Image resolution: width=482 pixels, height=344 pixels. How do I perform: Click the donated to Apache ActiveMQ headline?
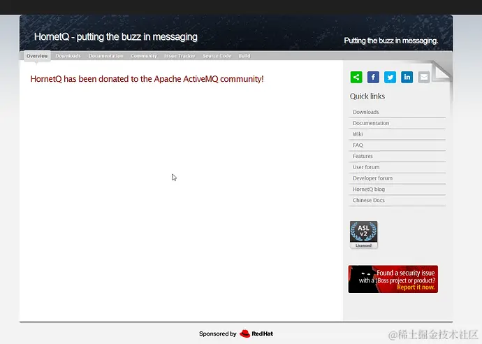[147, 79]
